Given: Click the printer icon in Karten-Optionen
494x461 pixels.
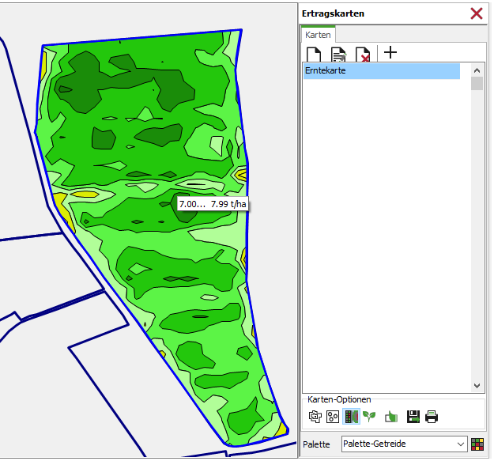Looking at the screenshot, I should point(432,416).
